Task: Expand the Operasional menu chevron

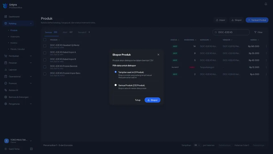Action: pyautogui.click(x=31, y=76)
